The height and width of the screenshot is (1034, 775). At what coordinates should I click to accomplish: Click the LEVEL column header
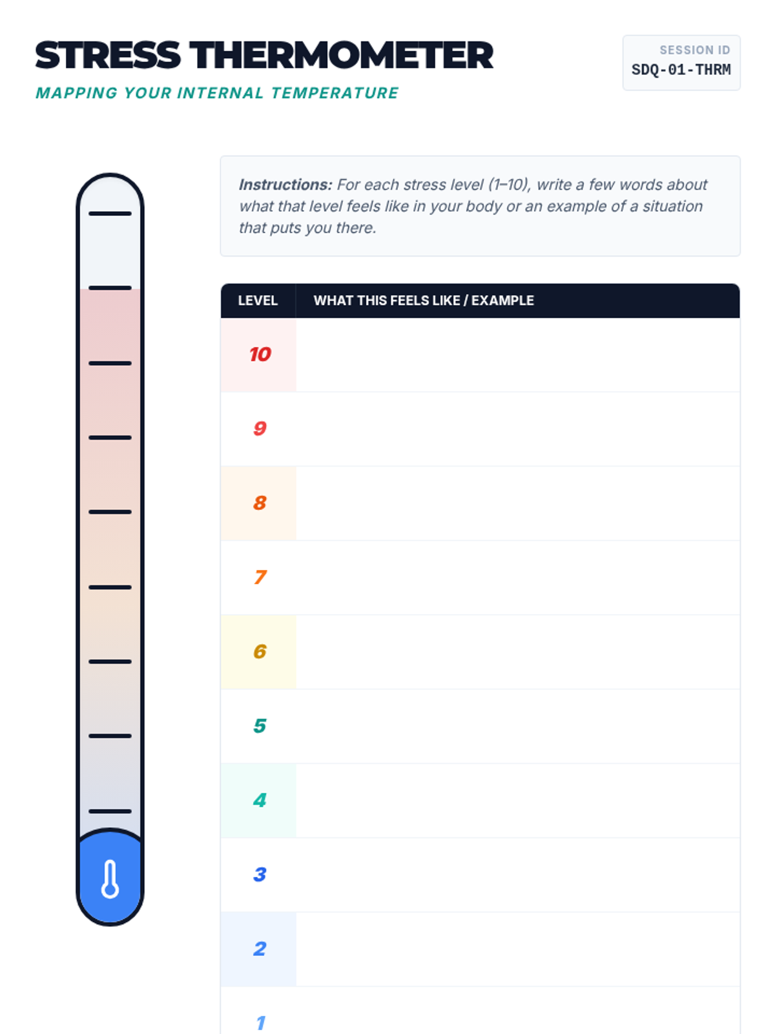(x=258, y=301)
